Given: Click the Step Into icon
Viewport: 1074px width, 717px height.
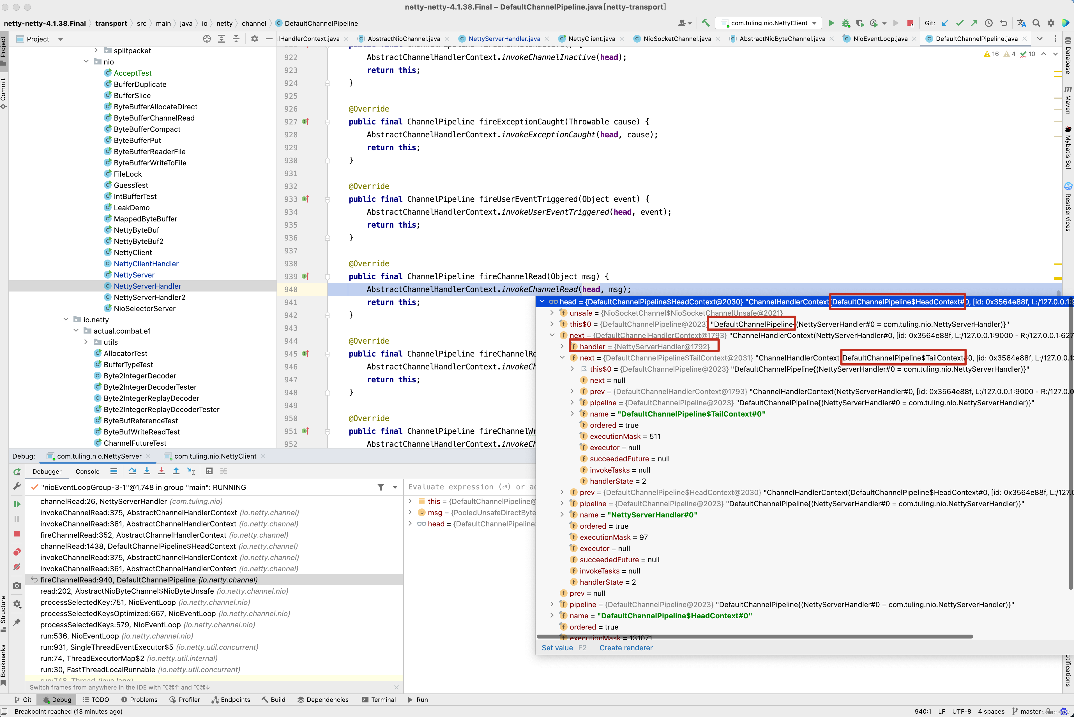Looking at the screenshot, I should click(x=147, y=471).
